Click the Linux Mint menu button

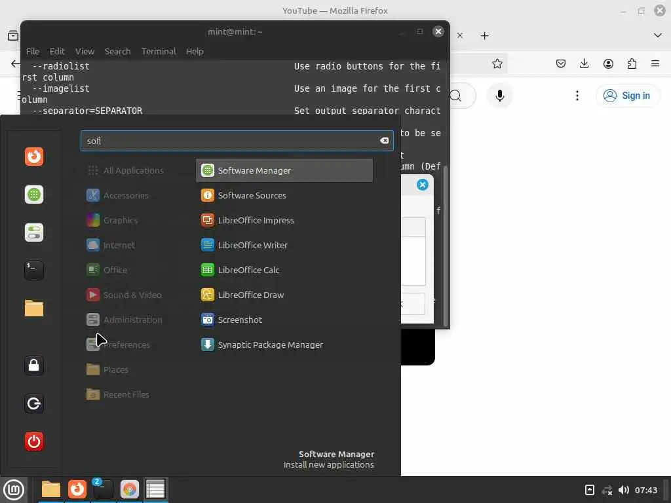click(x=14, y=489)
